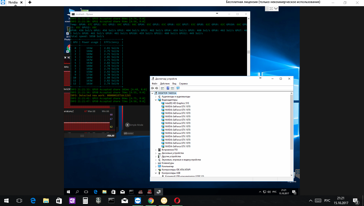Click the scrollbar thumb of nicehash console window
The width and height of the screenshot is (364, 206).
coord(249,52)
